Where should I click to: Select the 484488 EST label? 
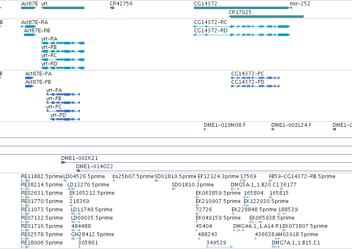81,226
